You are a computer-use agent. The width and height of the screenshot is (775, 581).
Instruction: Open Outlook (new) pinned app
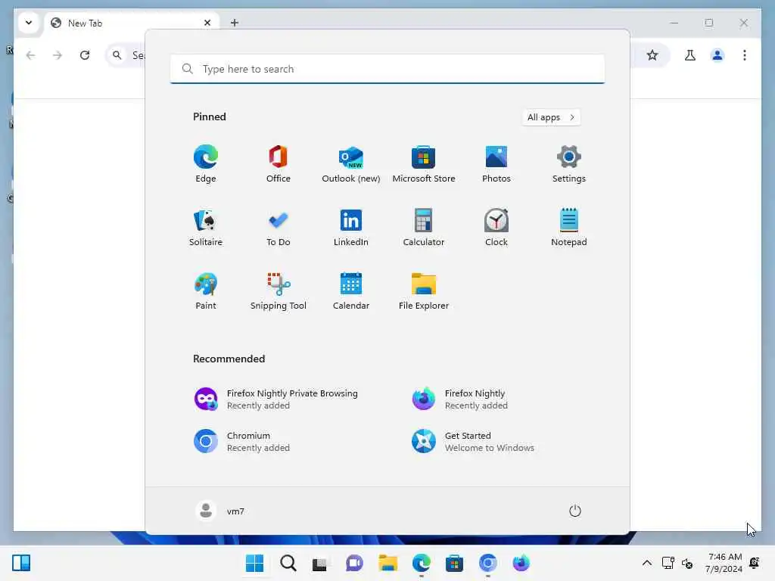(351, 164)
